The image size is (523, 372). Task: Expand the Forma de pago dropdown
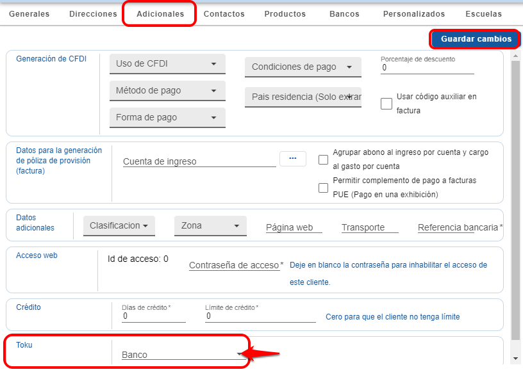tap(167, 117)
